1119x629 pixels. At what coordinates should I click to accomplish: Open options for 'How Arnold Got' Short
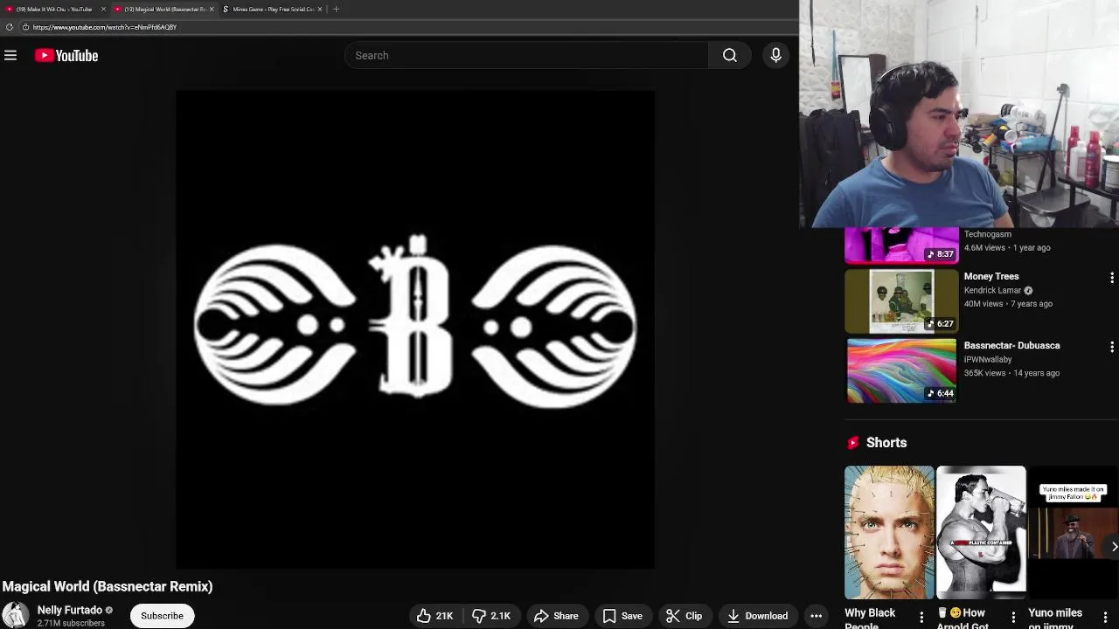coord(1013,617)
